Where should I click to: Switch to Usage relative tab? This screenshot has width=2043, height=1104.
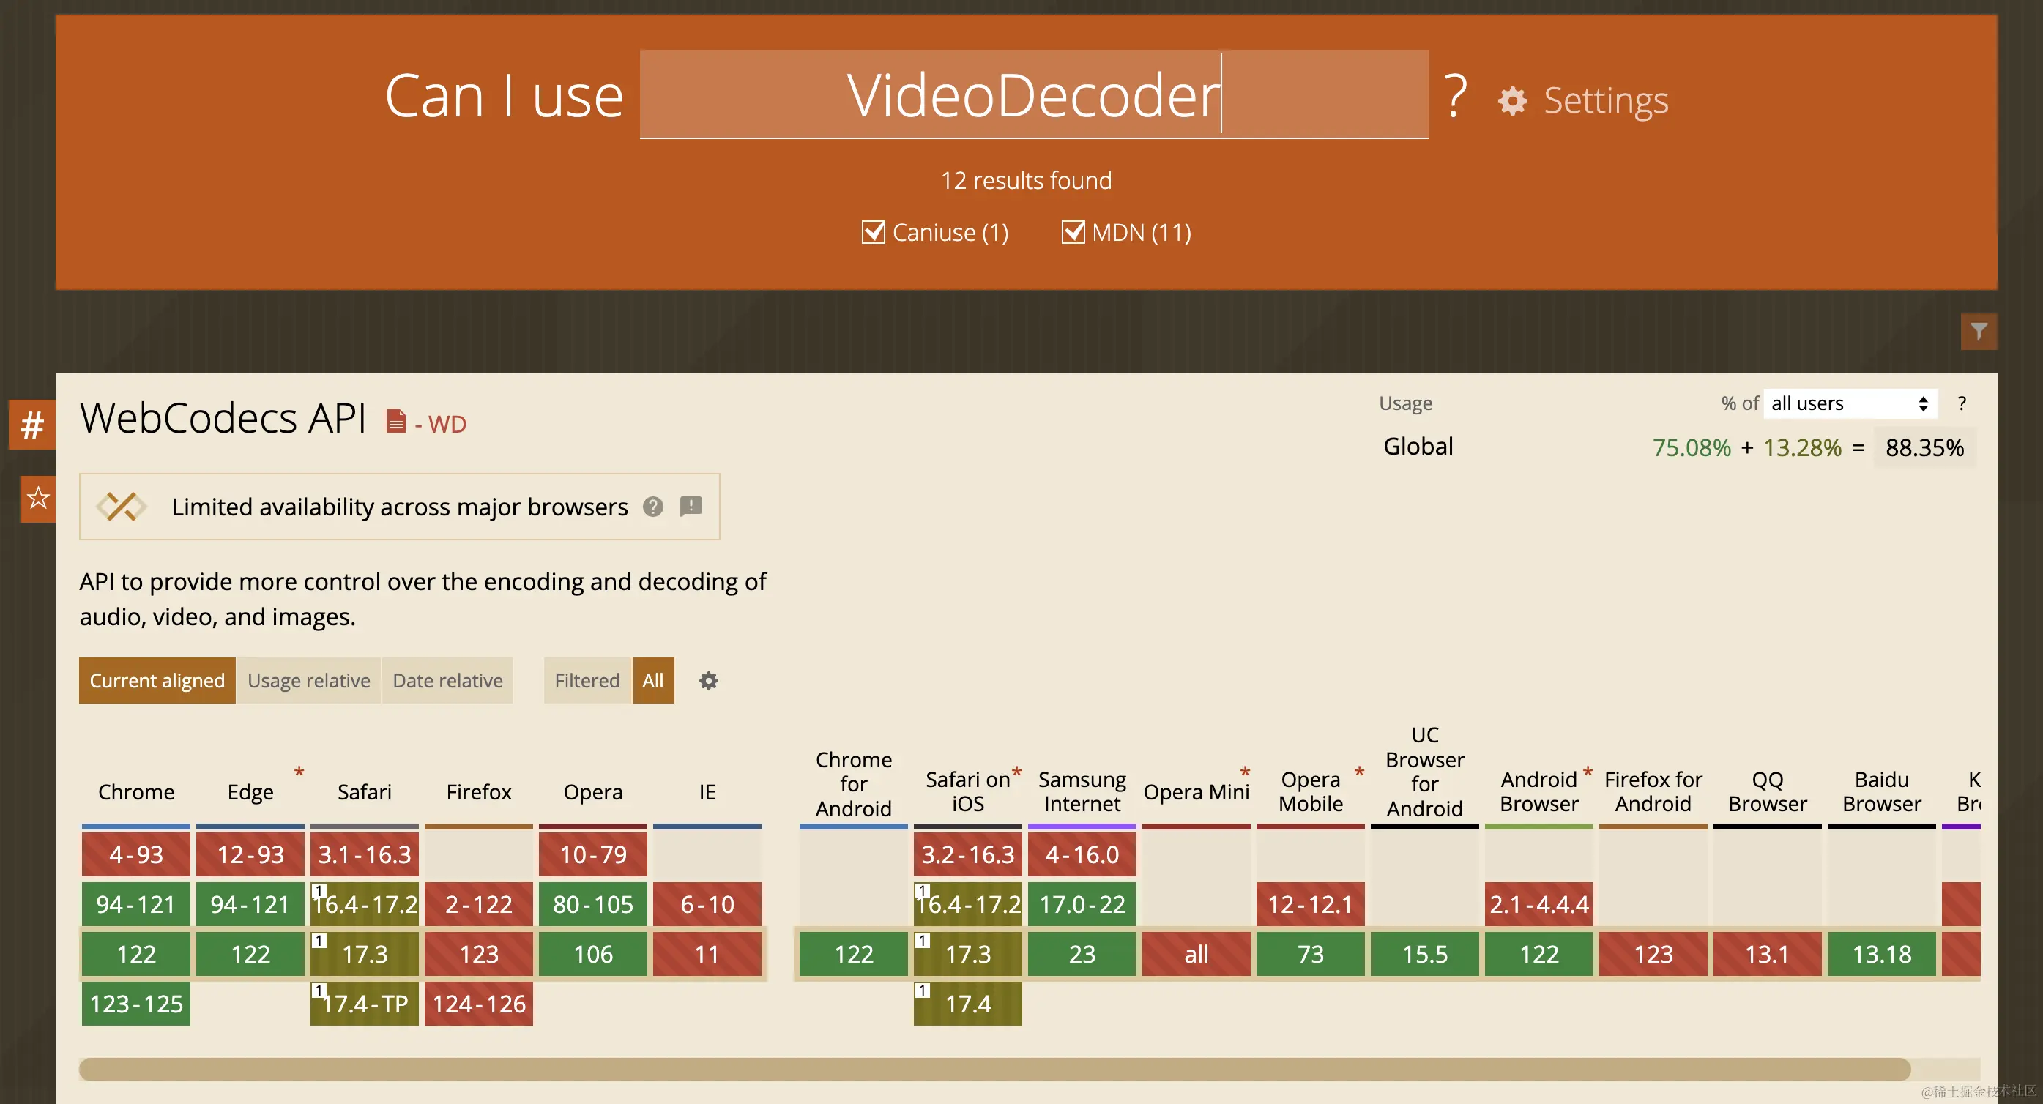click(x=308, y=681)
